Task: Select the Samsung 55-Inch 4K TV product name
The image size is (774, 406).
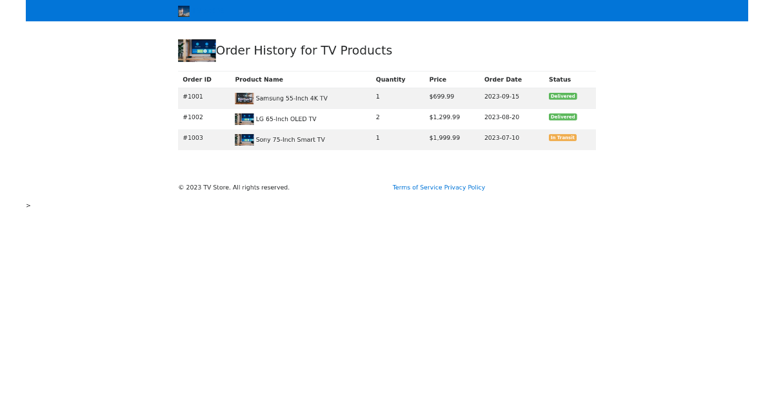Action: (x=292, y=98)
